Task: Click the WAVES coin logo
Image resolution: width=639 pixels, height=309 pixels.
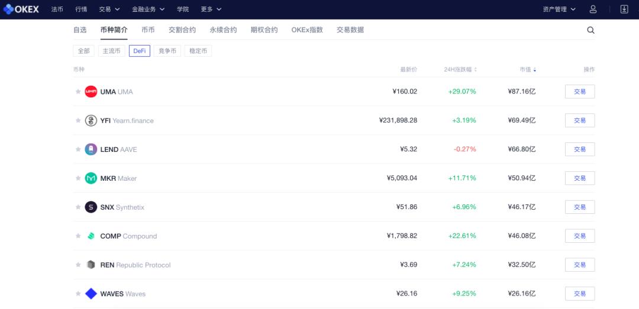Action: coord(91,294)
